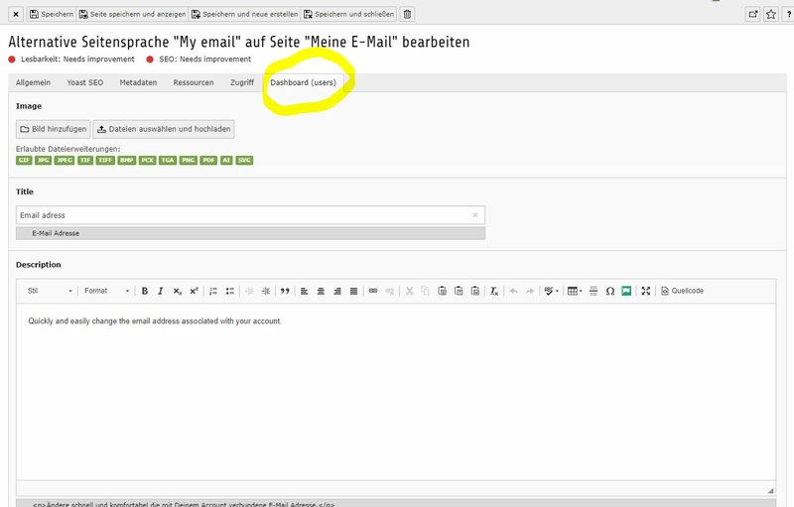Click paste from Word icon
The image size is (794, 507).
click(x=475, y=291)
